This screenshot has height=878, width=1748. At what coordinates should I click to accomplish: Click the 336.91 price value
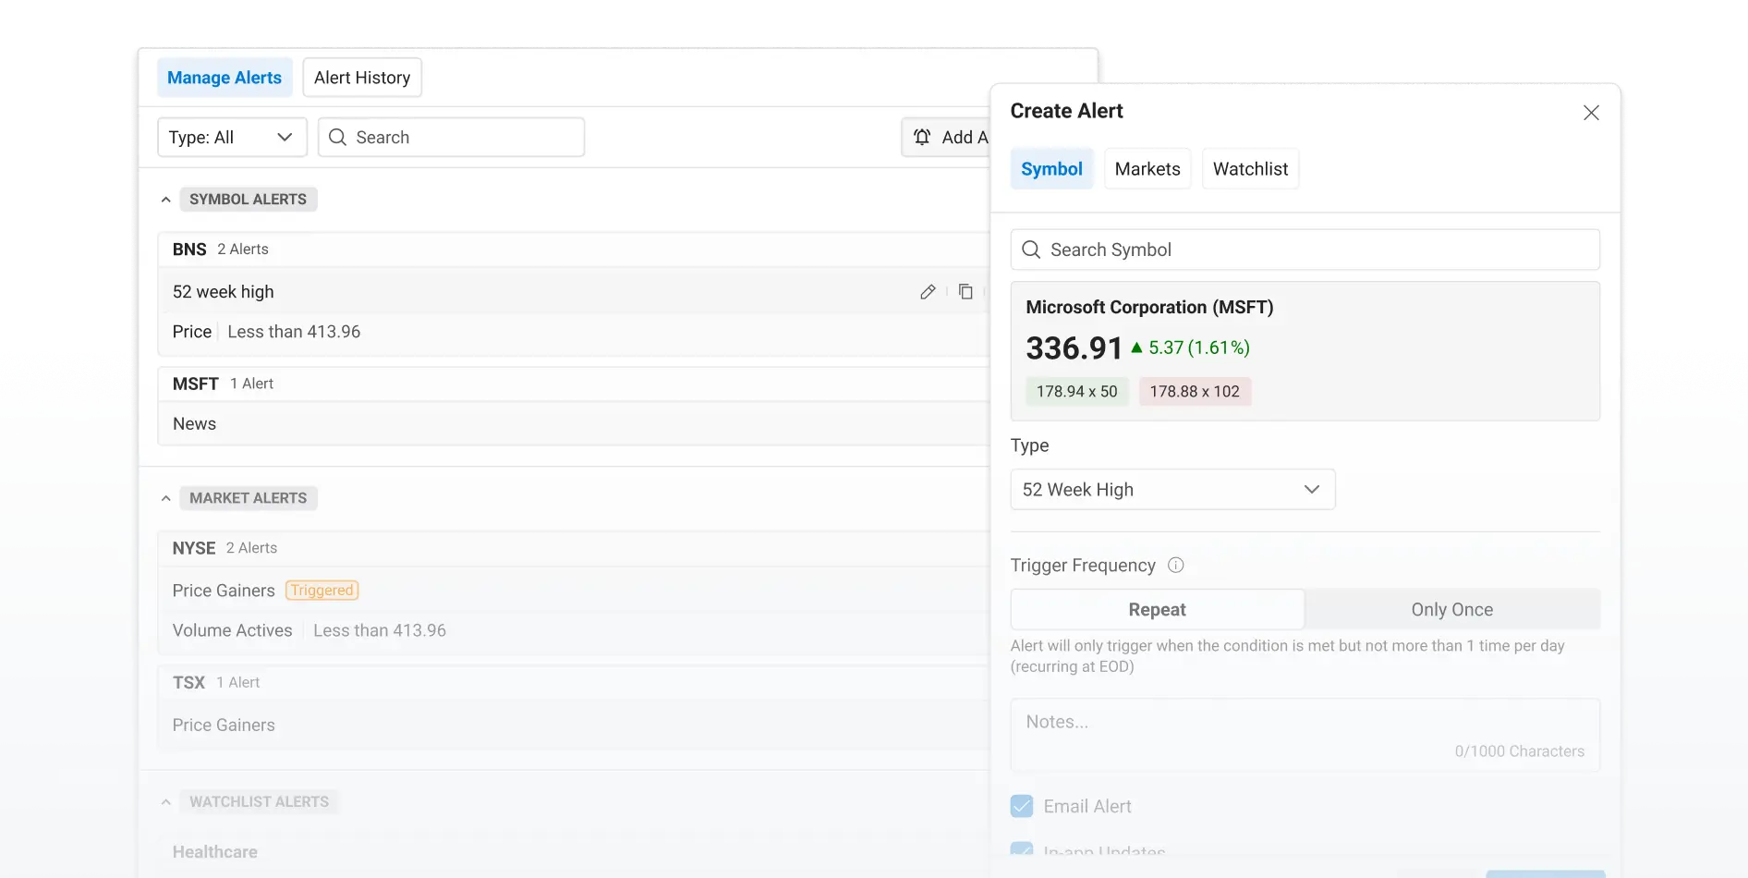[1074, 348]
